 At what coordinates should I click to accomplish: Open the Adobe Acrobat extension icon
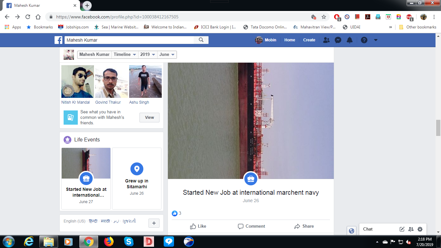pyautogui.click(x=367, y=17)
